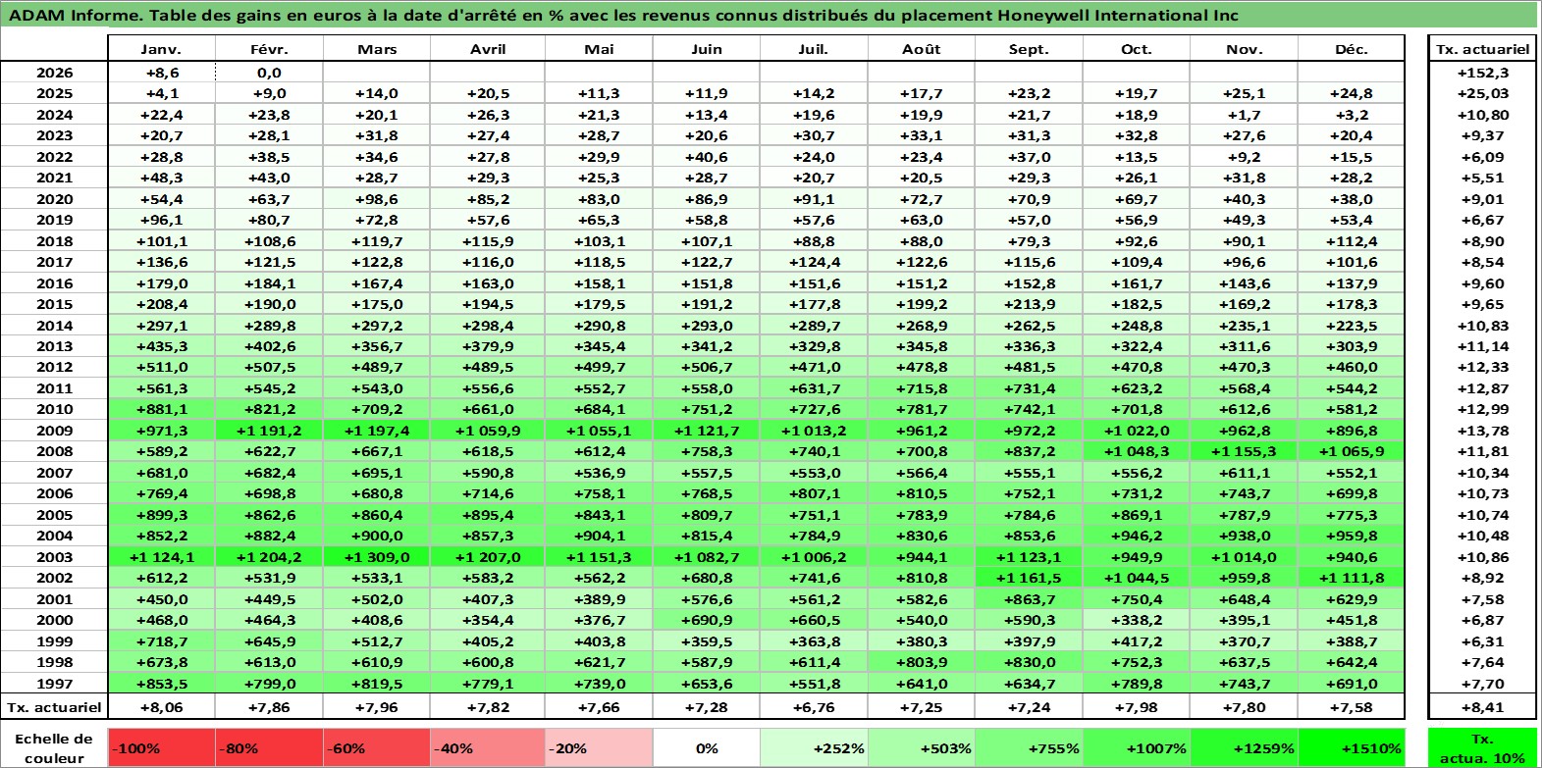Click the '+853,5' cell for January 1997
Image resolution: width=1542 pixels, height=768 pixels.
tap(161, 684)
